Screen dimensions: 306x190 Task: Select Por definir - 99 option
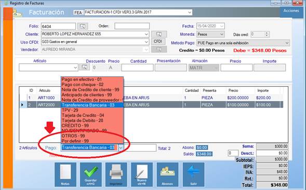point(92,141)
